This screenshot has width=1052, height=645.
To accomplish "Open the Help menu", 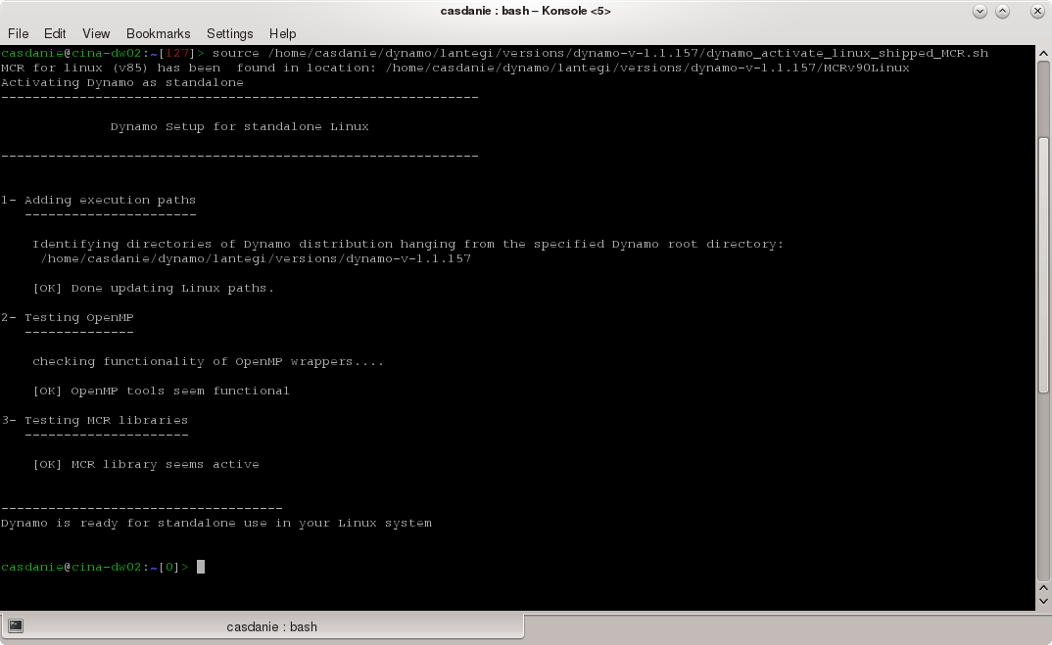I will pyautogui.click(x=282, y=33).
